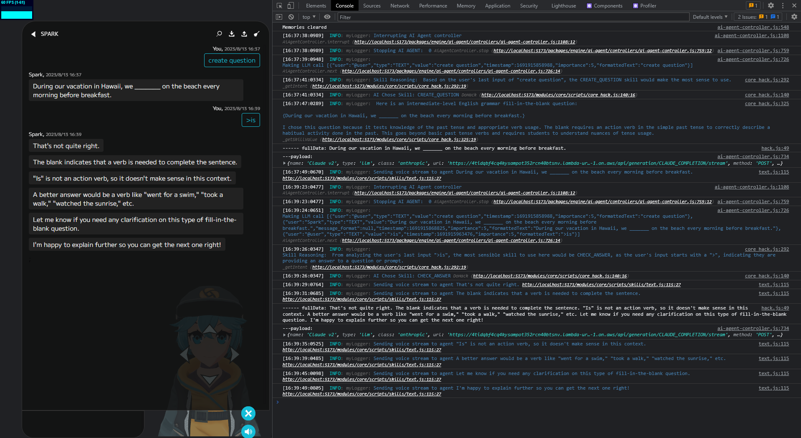Click the back arrow next to SPARK

(x=33, y=34)
